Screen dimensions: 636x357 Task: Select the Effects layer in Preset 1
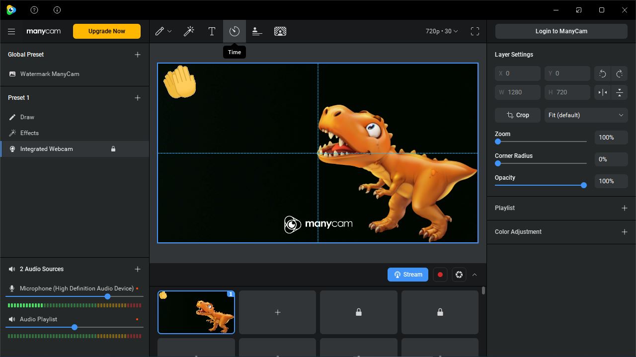pos(75,133)
